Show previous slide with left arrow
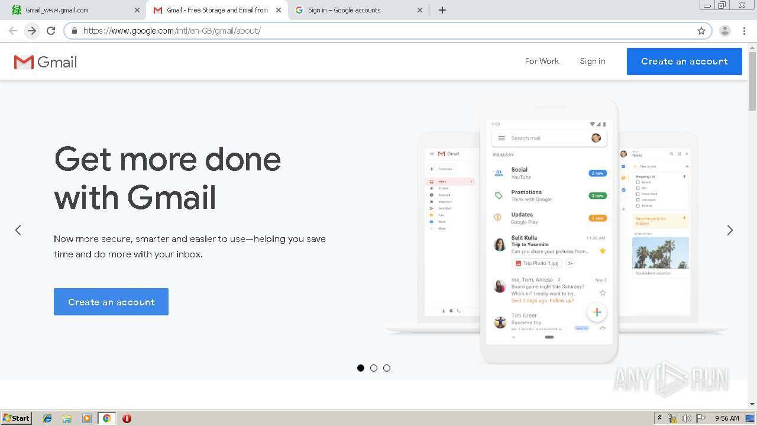Screen dimensions: 757x426 18,230
